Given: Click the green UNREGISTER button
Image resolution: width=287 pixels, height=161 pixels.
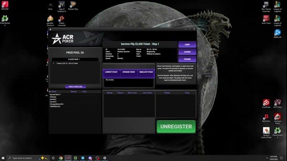Looking at the screenshot, I should (176, 127).
